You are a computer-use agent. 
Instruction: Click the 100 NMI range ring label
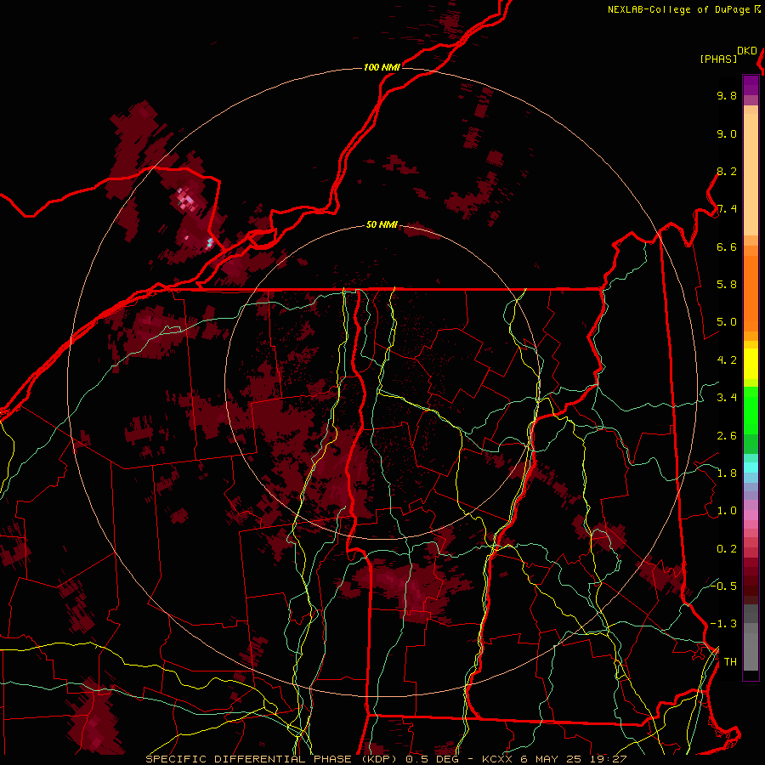[x=382, y=67]
